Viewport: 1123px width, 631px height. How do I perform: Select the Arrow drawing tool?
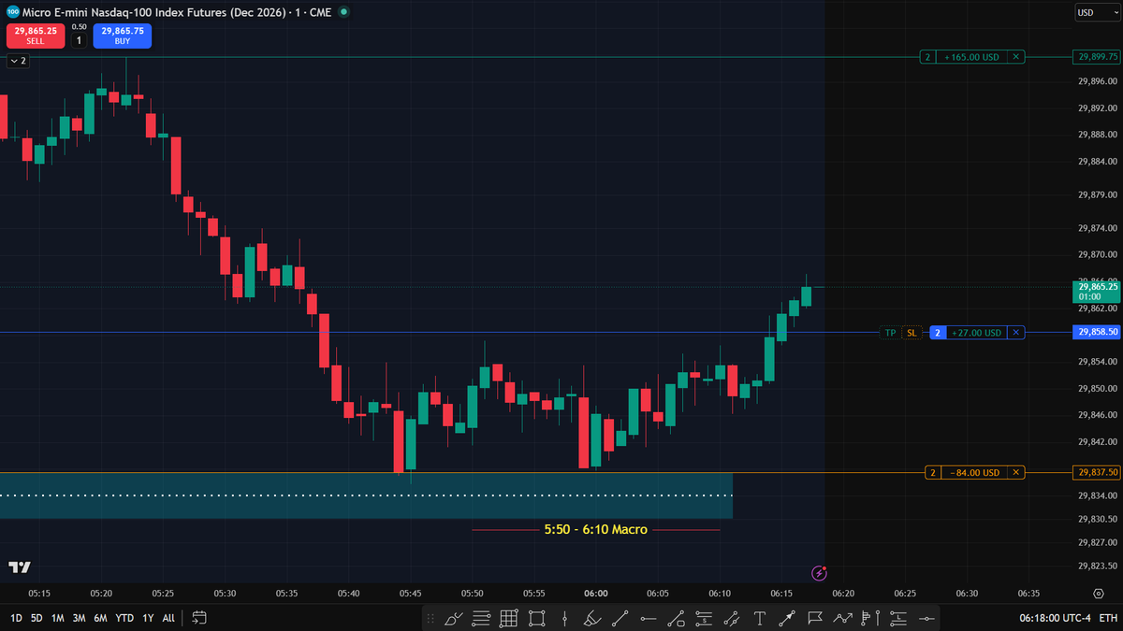(x=787, y=618)
